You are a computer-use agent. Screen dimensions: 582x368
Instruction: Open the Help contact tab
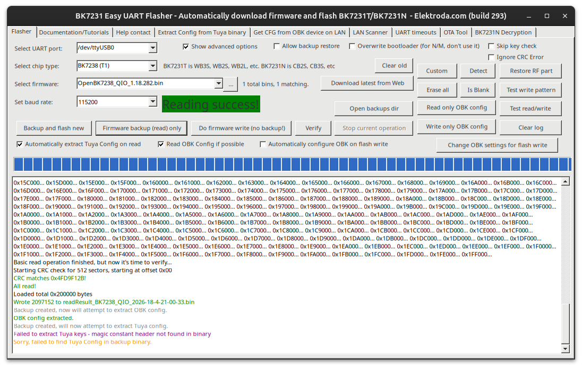pyautogui.click(x=133, y=32)
